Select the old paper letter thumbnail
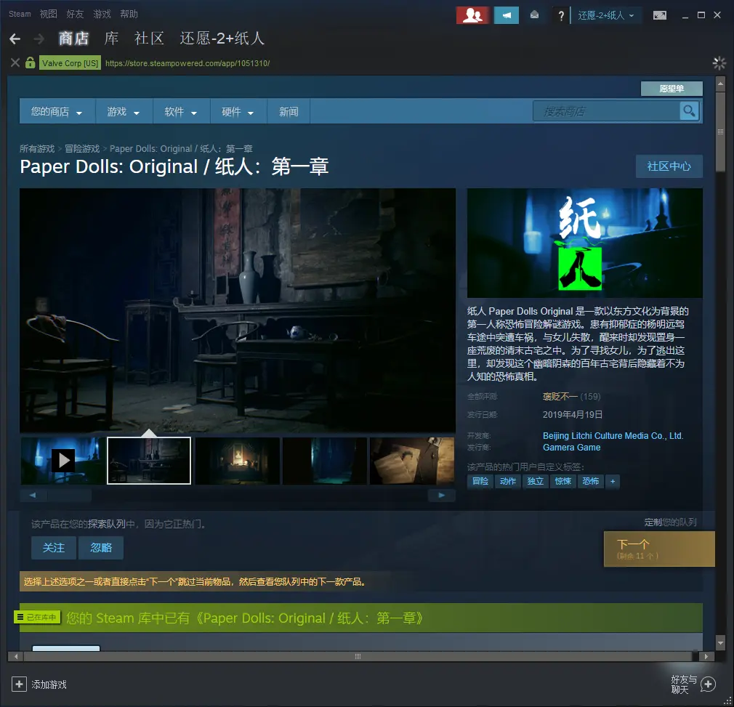Viewport: 734px width, 707px height. [412, 461]
